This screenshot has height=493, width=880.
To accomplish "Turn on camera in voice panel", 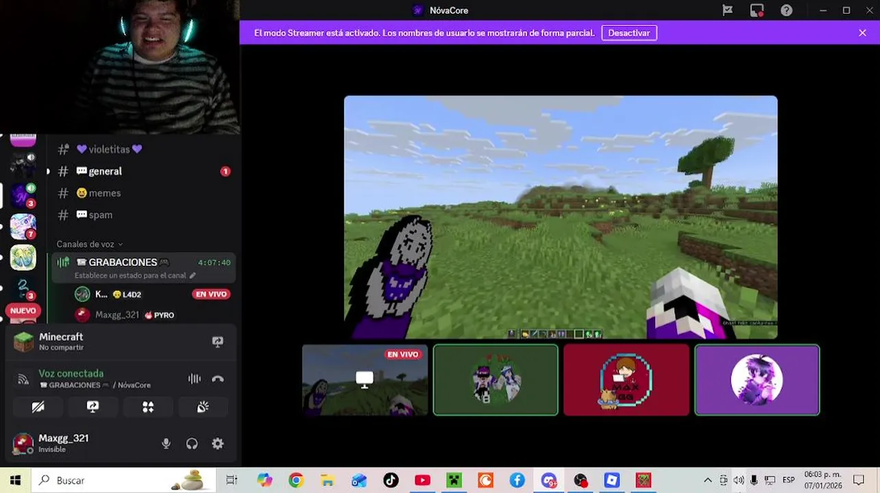I will point(38,407).
